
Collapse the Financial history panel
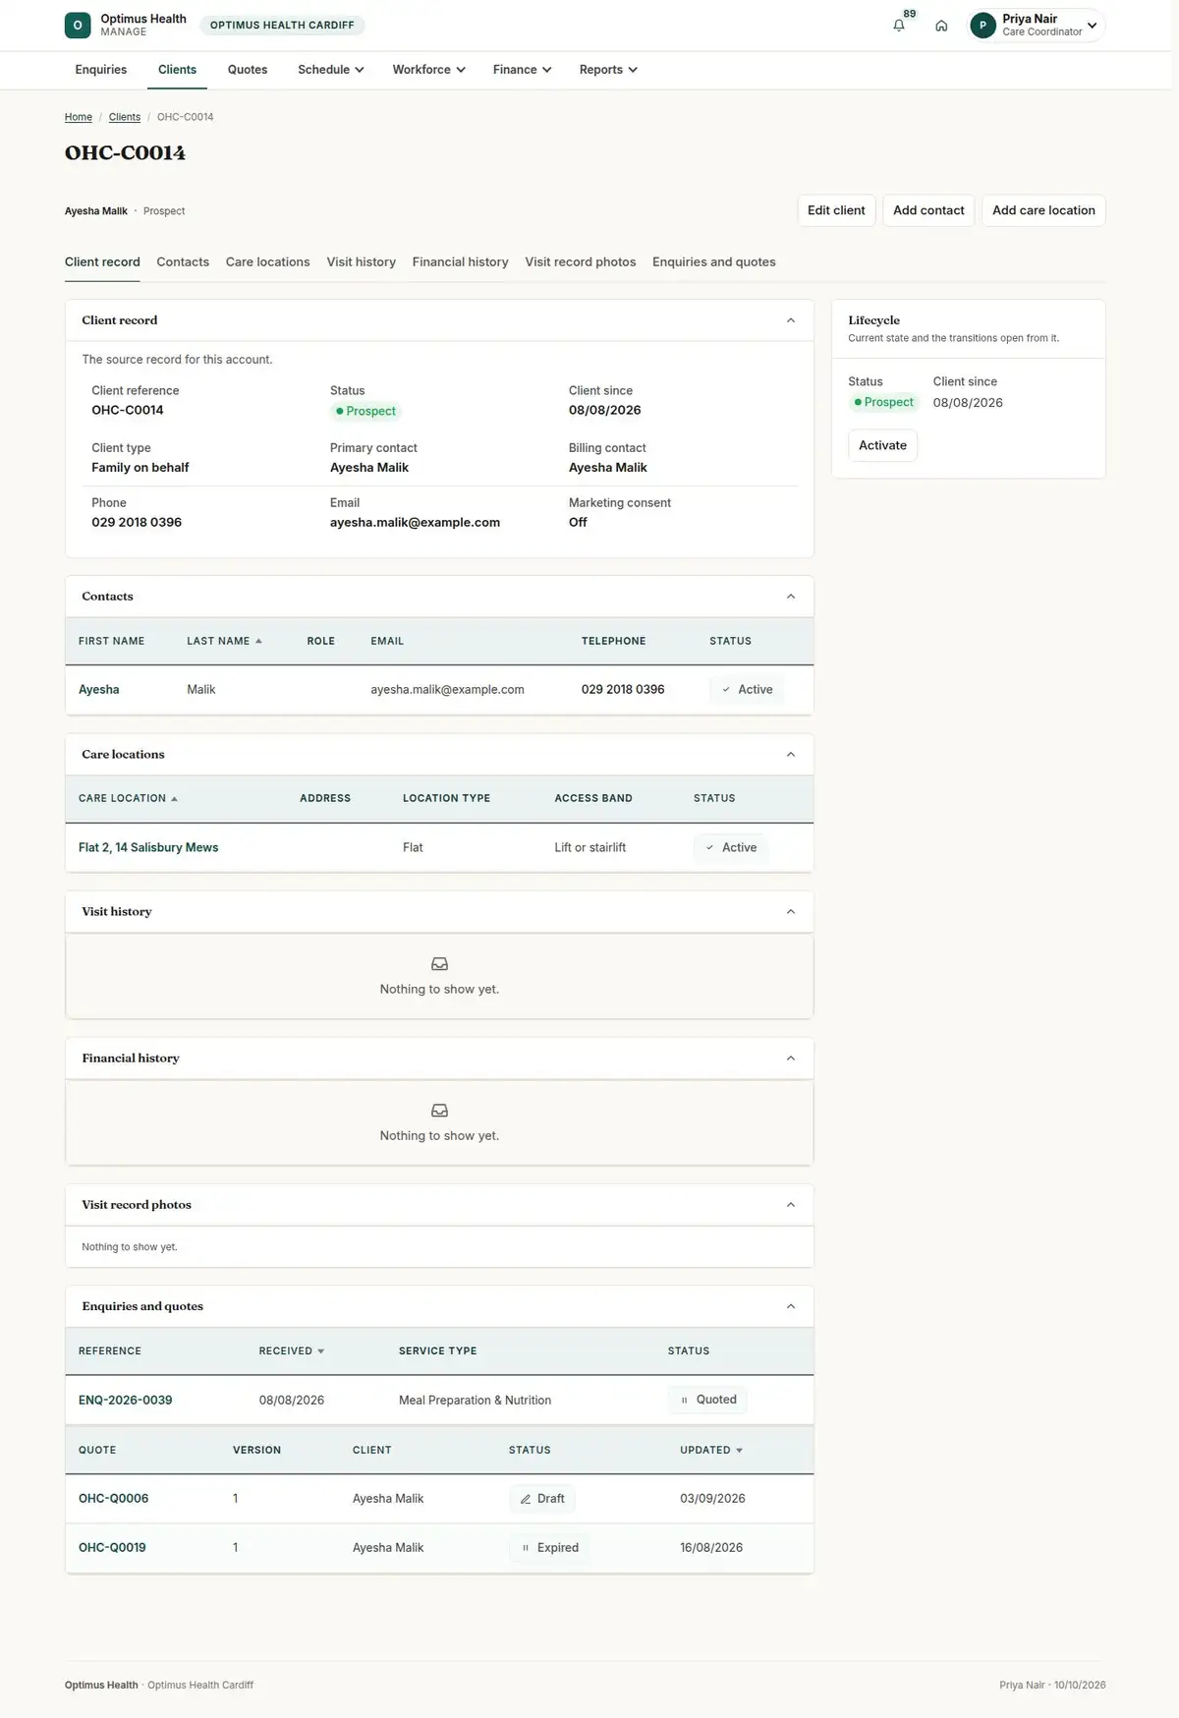(x=791, y=1059)
